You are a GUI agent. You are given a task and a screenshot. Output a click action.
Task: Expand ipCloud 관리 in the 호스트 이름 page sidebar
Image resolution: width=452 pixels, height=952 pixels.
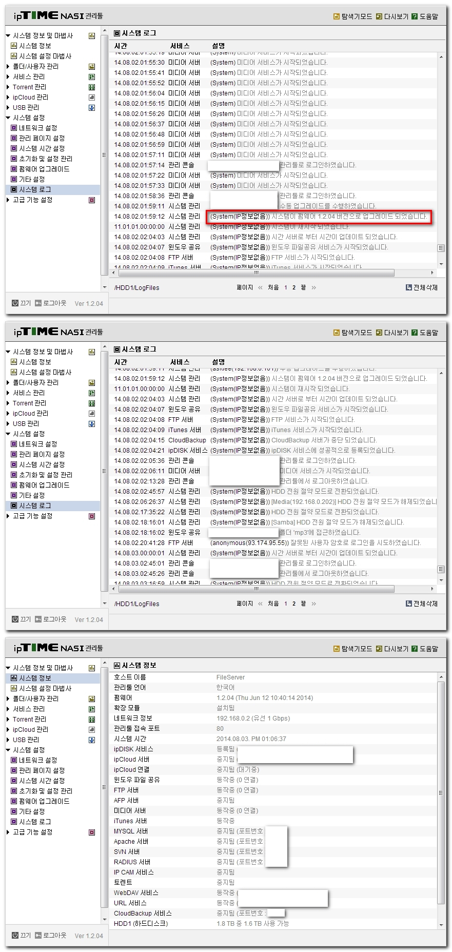pyautogui.click(x=8, y=729)
